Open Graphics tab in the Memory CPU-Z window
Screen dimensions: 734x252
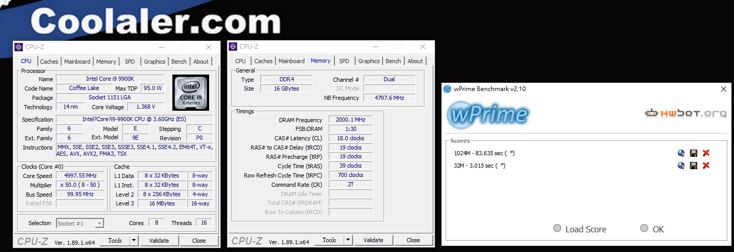pyautogui.click(x=369, y=61)
